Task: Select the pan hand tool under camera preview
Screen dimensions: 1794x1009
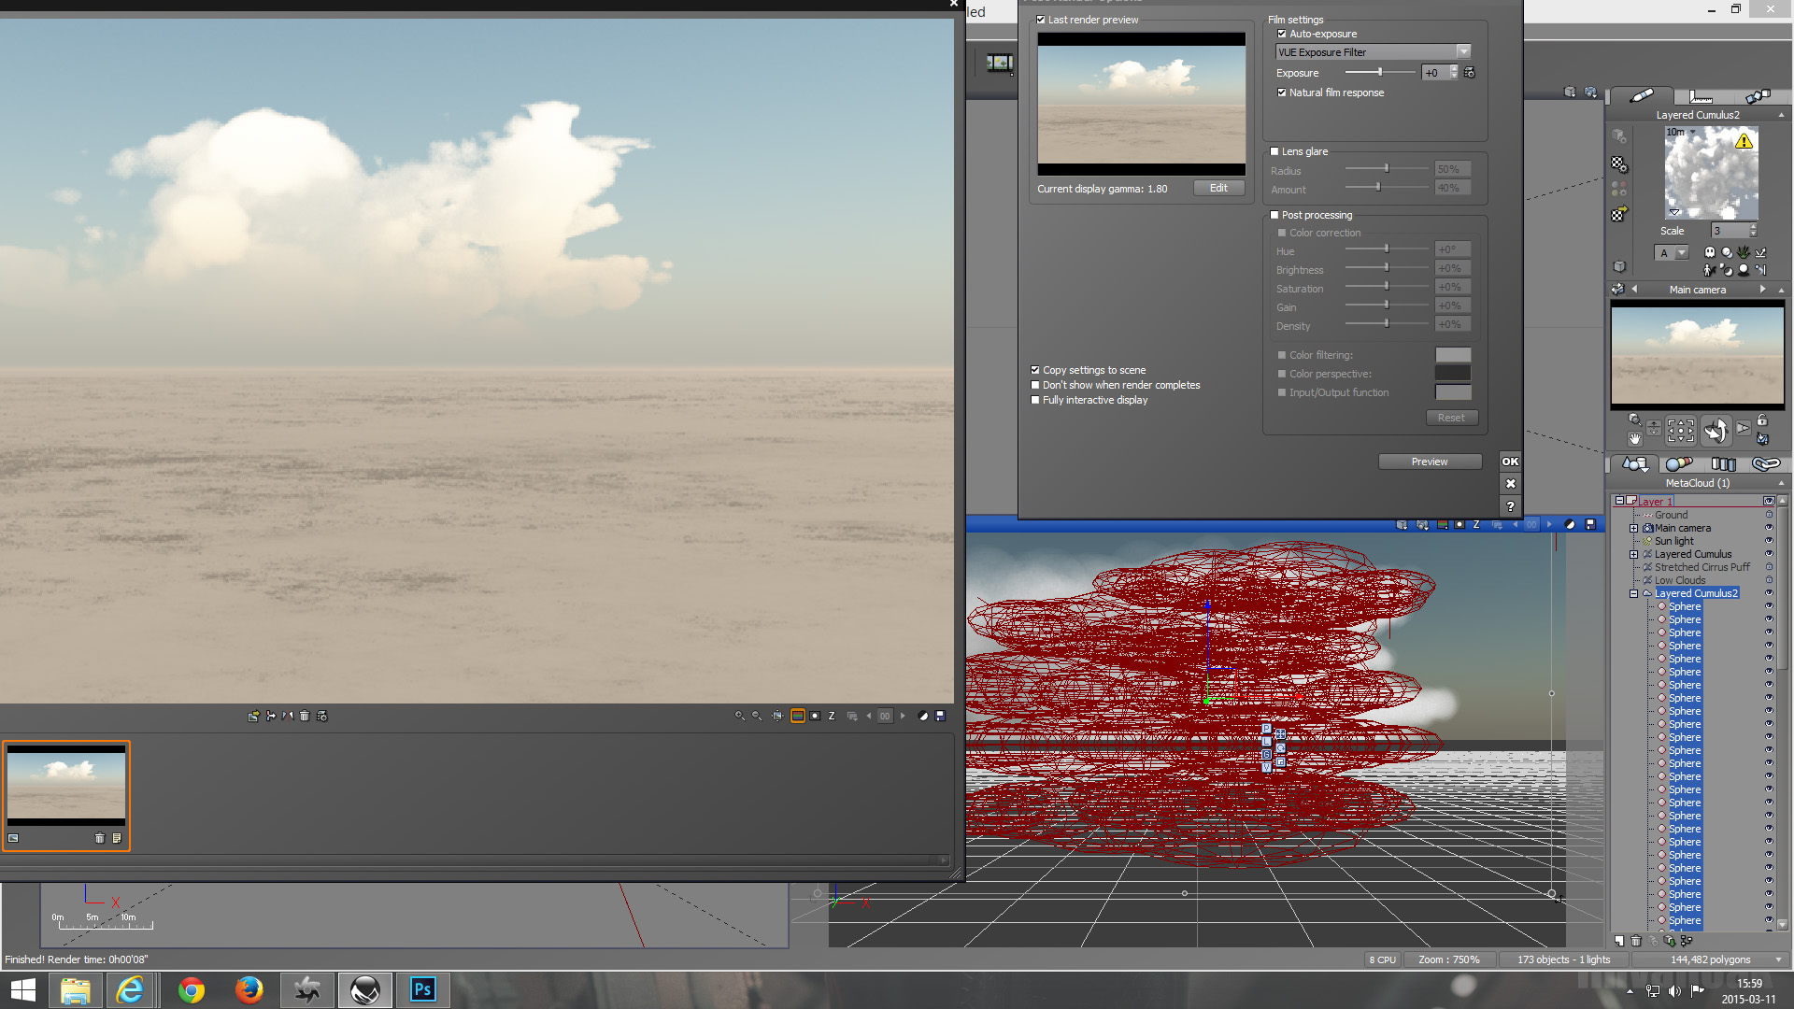Action: point(1634,438)
